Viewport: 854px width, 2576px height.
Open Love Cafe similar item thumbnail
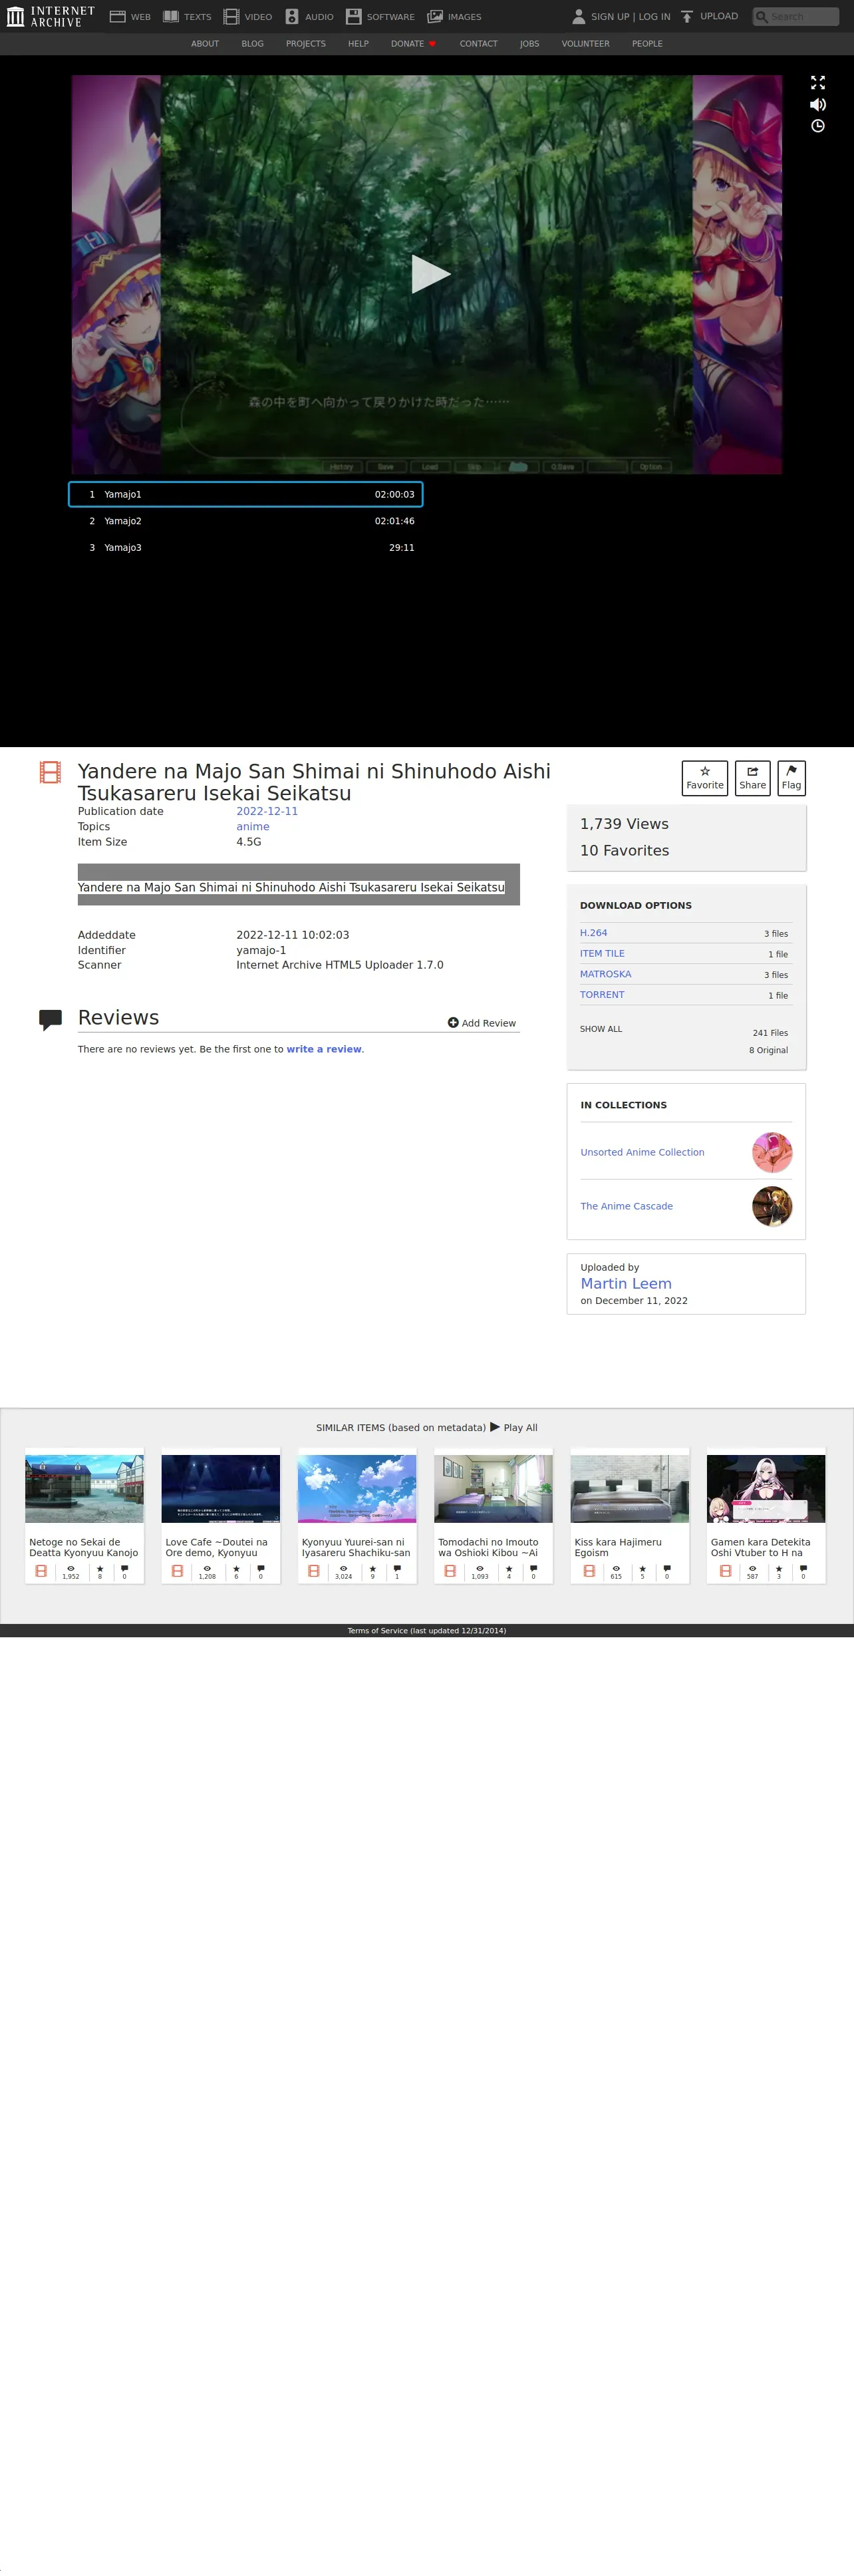(x=221, y=1489)
